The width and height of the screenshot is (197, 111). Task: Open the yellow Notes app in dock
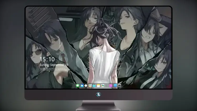98,86
